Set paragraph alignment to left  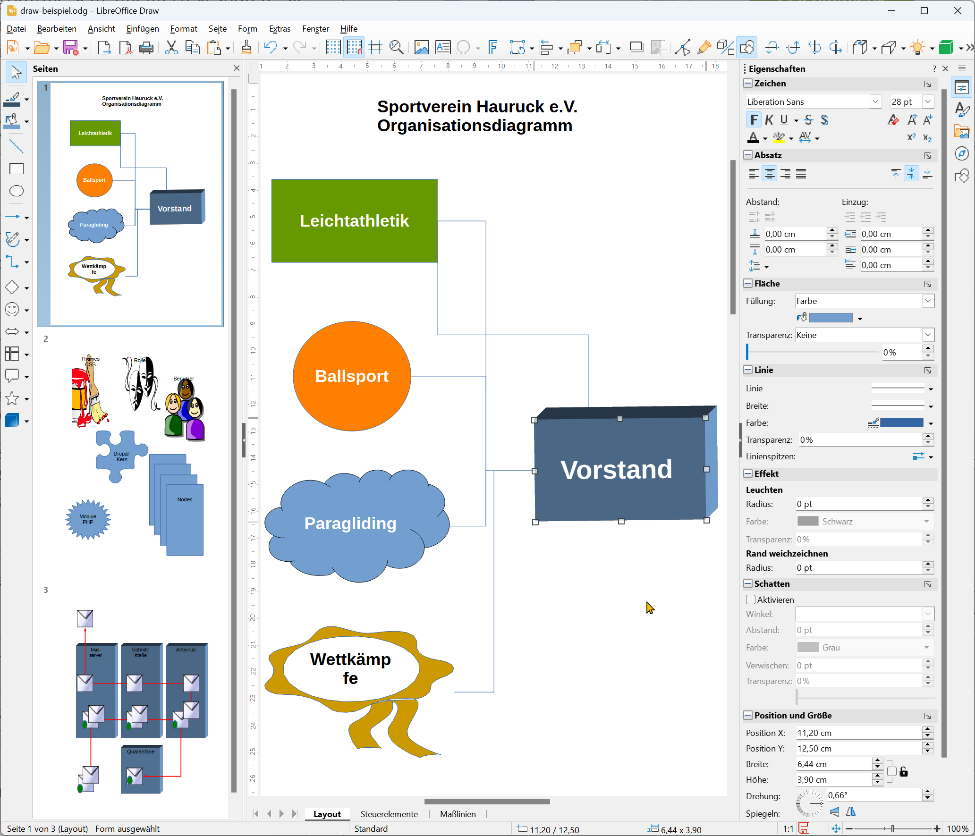pos(754,174)
